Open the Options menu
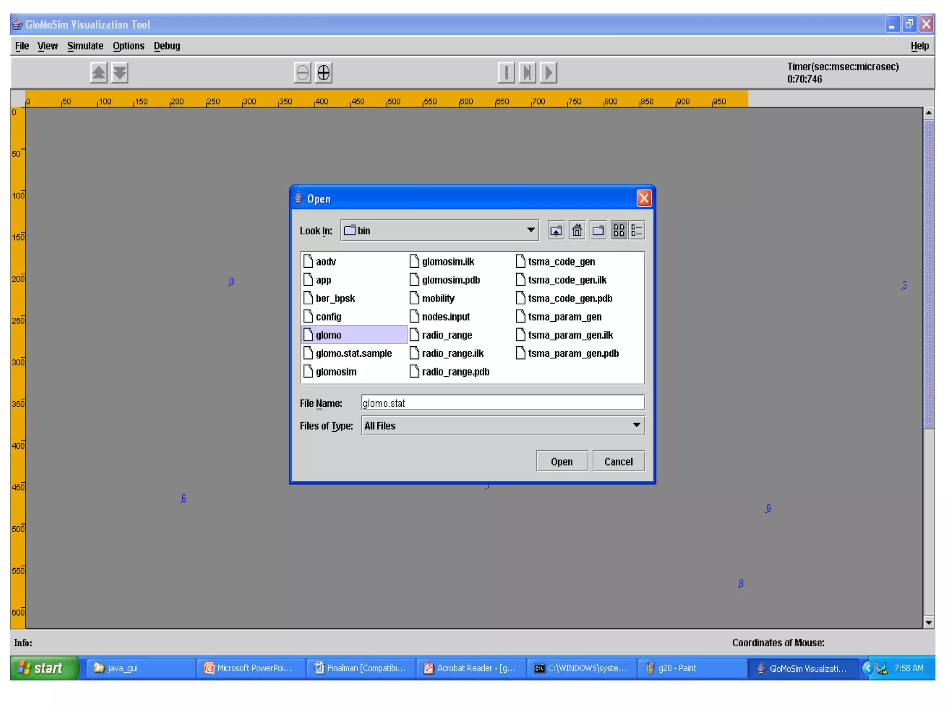 coord(128,46)
